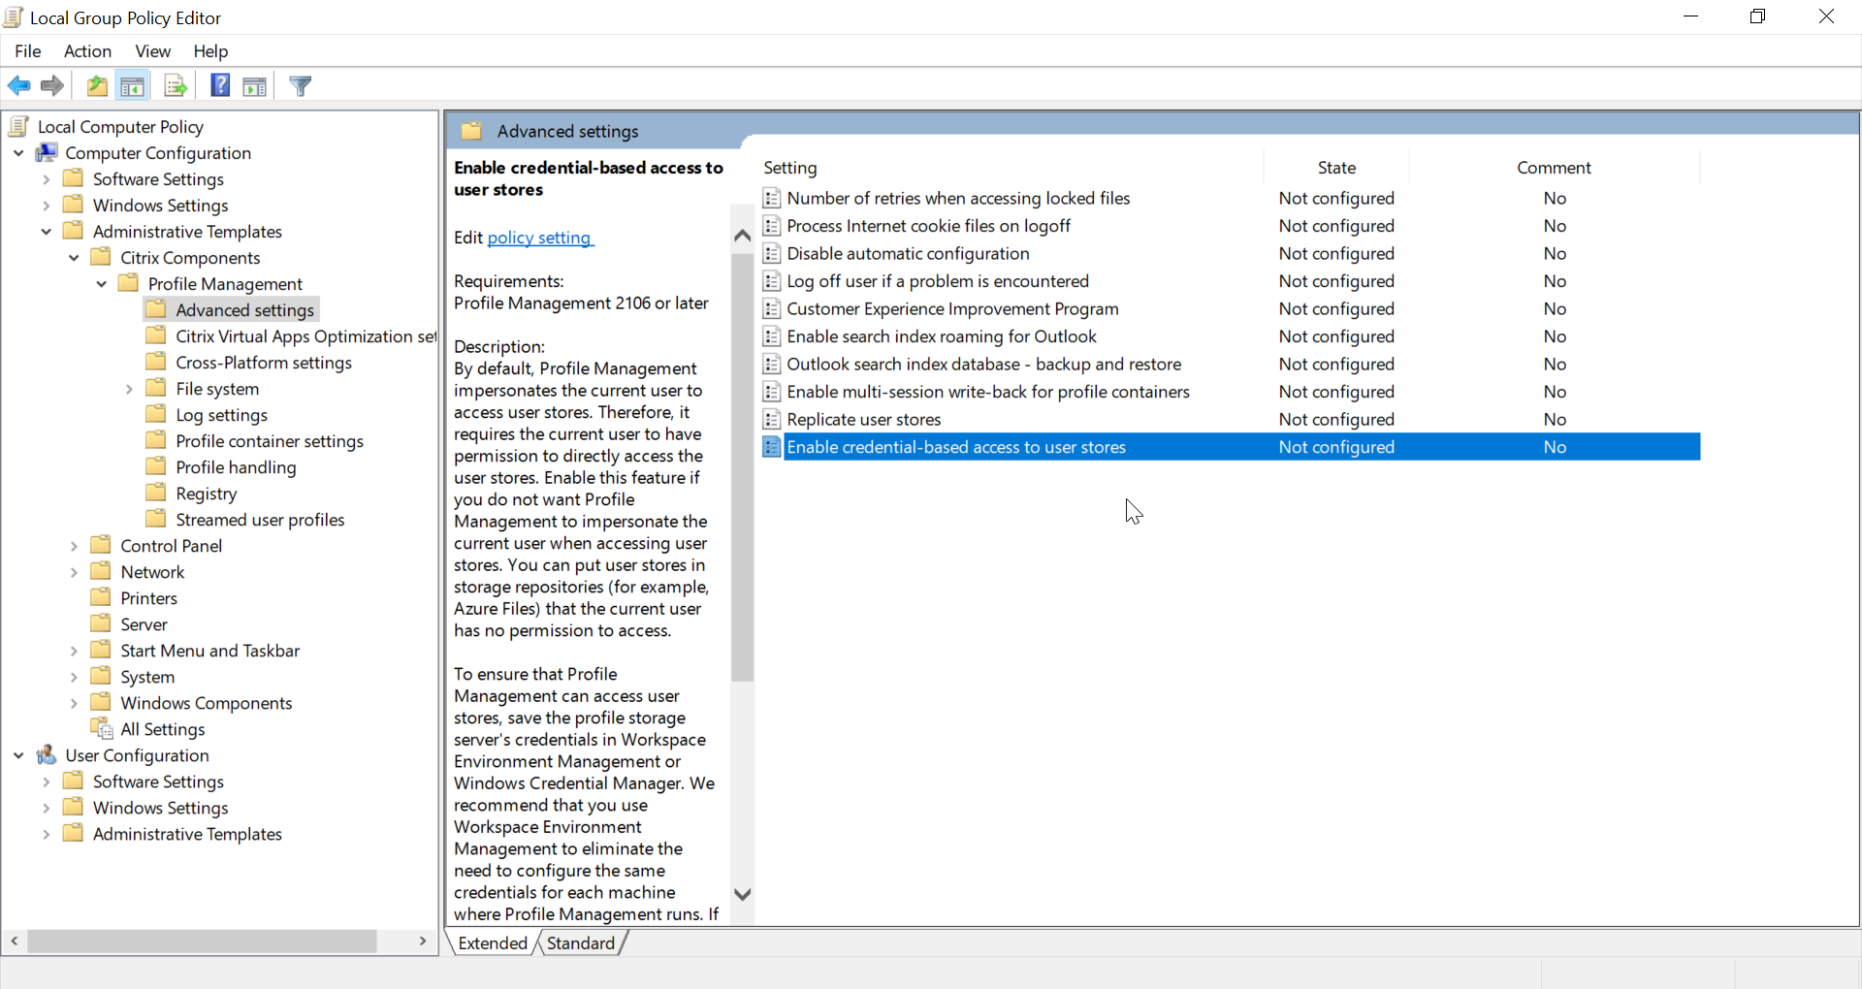Expand the System node
Viewport: 1862px width, 989px height.
pyautogui.click(x=74, y=677)
